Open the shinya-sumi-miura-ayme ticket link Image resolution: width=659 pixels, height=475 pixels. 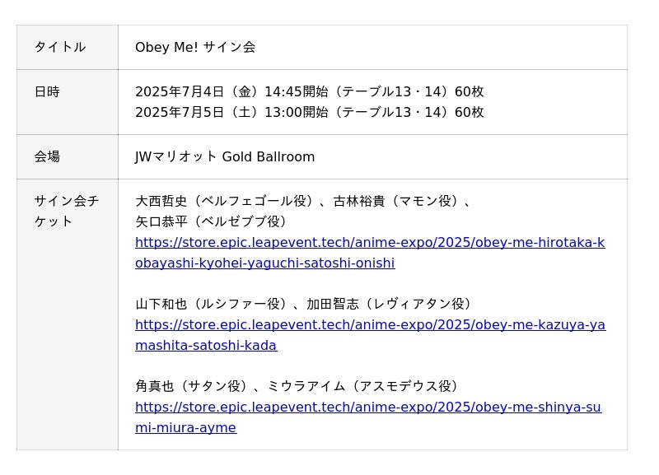[x=368, y=407]
